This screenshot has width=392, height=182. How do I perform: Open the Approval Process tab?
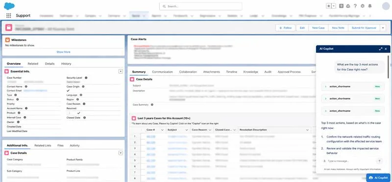click(289, 72)
